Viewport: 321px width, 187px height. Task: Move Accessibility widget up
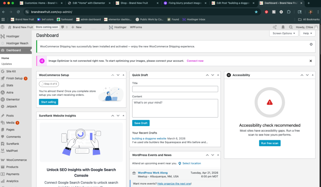tap(302, 75)
